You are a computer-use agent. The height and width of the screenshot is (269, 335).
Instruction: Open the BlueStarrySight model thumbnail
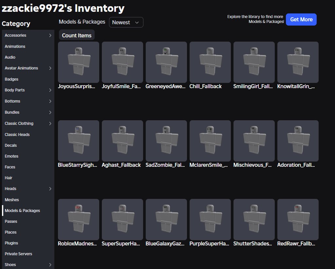pos(78,141)
